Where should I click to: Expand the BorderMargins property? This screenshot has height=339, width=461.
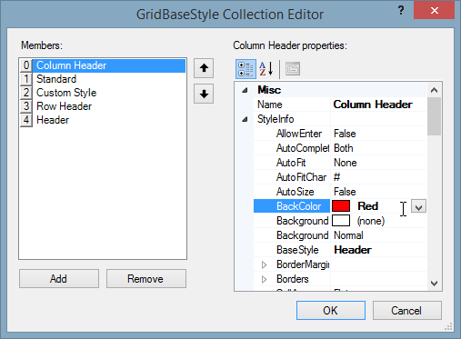coord(264,264)
